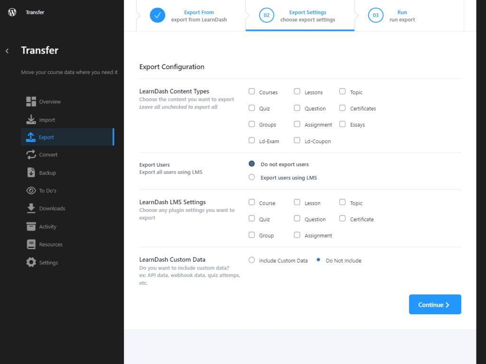Tick Assignment under Content Types
The height and width of the screenshot is (364, 486).
tap(297, 124)
